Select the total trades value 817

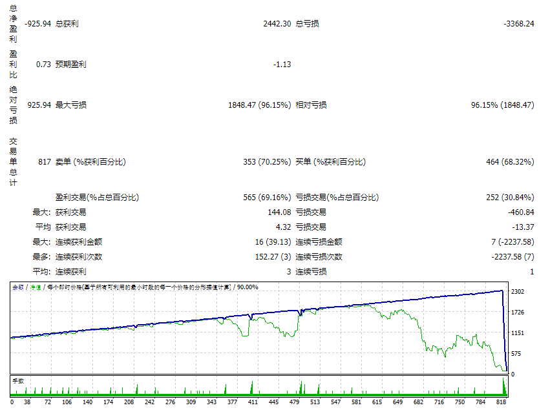(x=45, y=161)
